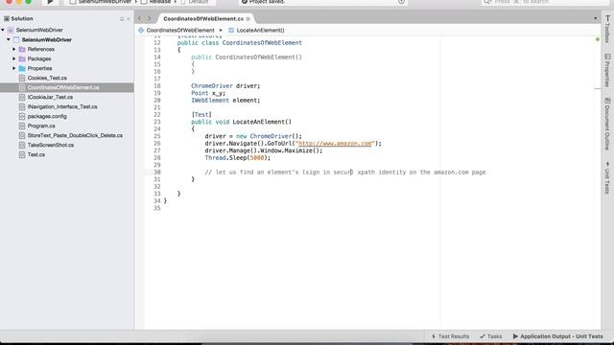Open TakeScreenShot.cs file
614x345 pixels.
pyautogui.click(x=51, y=145)
